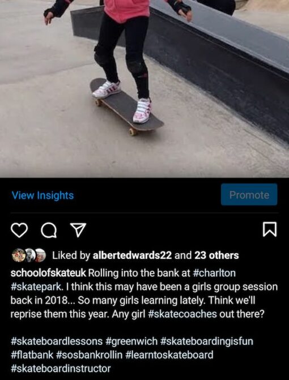Tap the liker avatar thumbnails
289x380 pixels.
pyautogui.click(x=29, y=255)
